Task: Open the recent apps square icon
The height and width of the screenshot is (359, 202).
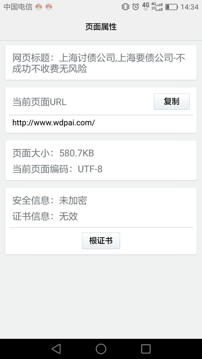Action: (x=146, y=349)
